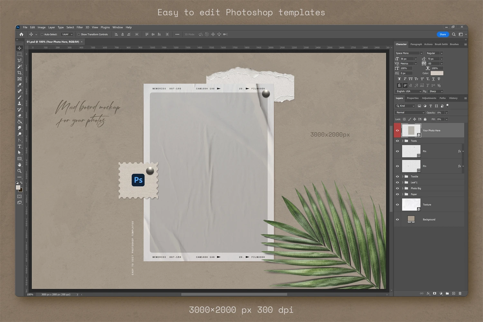Hide the Background layer
Screen dimensions: 483x322
pos(397,220)
